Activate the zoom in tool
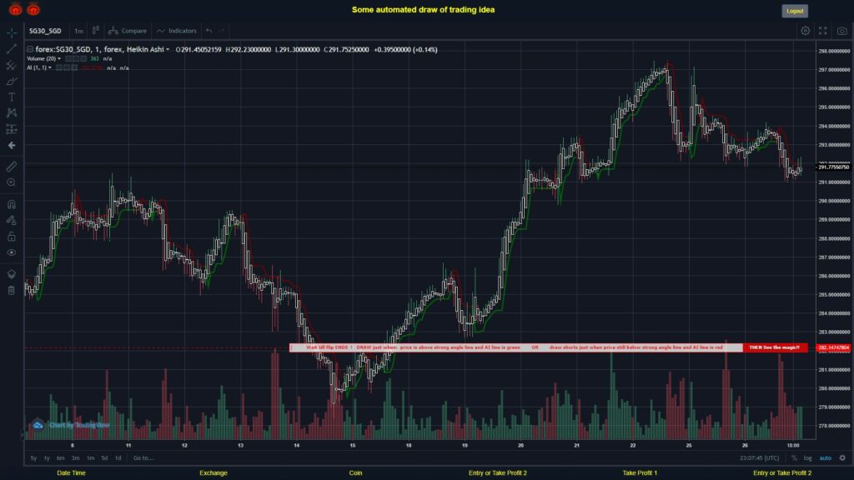The image size is (854, 480). tap(12, 182)
